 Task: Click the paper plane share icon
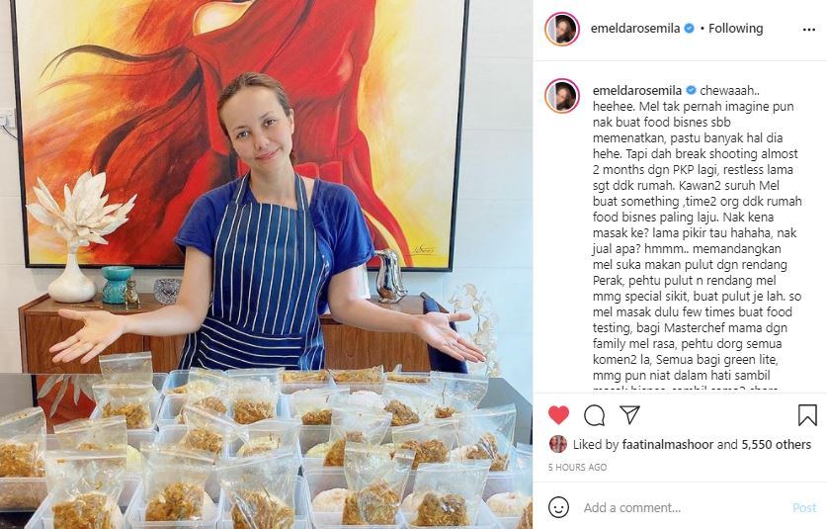(629, 415)
